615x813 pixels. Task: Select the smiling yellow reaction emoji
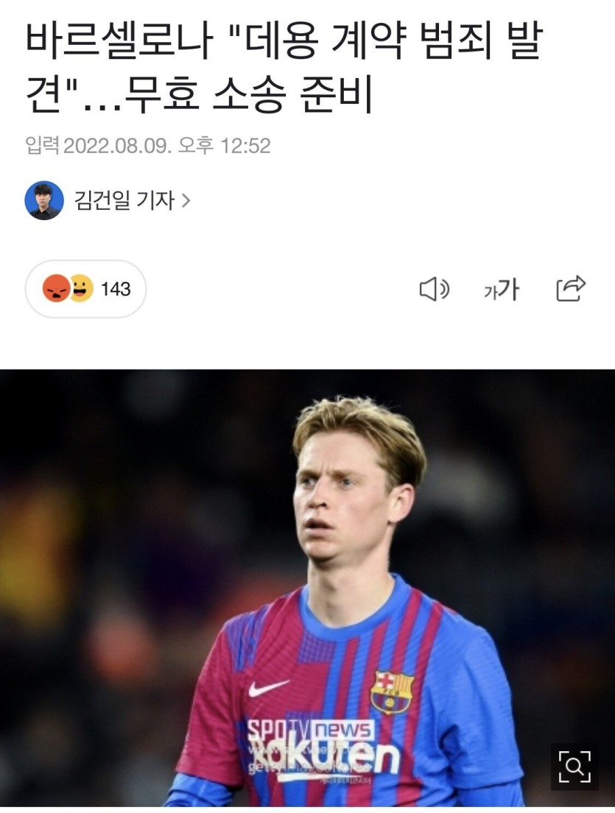point(81,288)
